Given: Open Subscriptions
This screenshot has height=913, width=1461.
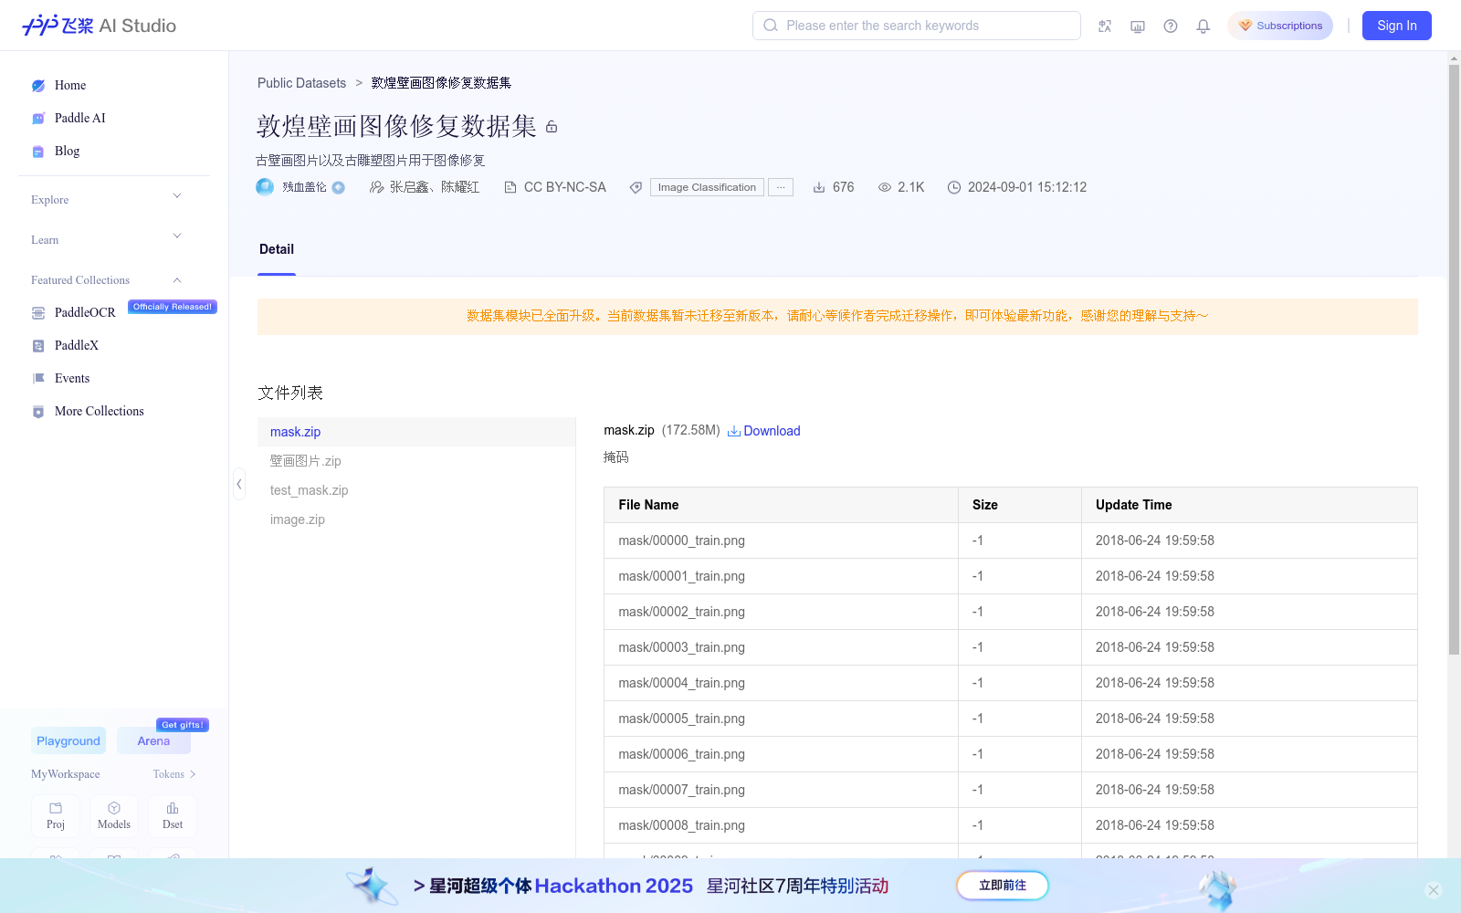Looking at the screenshot, I should pyautogui.click(x=1280, y=26).
